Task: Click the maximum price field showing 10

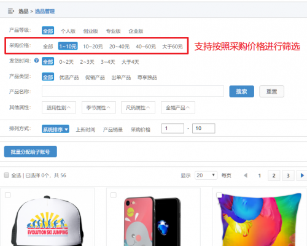Action: coord(204,128)
